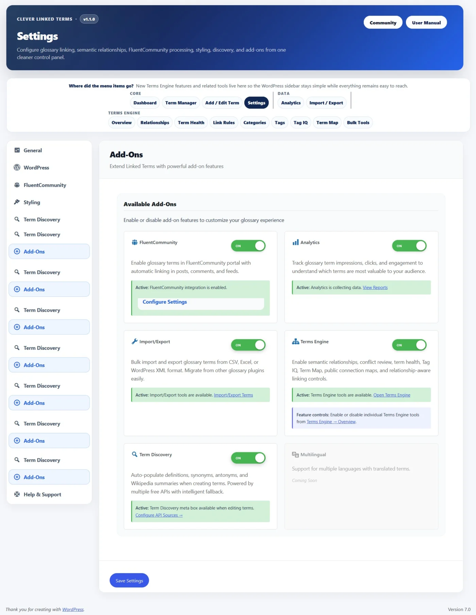Image resolution: width=476 pixels, height=615 pixels.
Task: Disable the Terms Engine add-on switch
Action: tap(409, 345)
